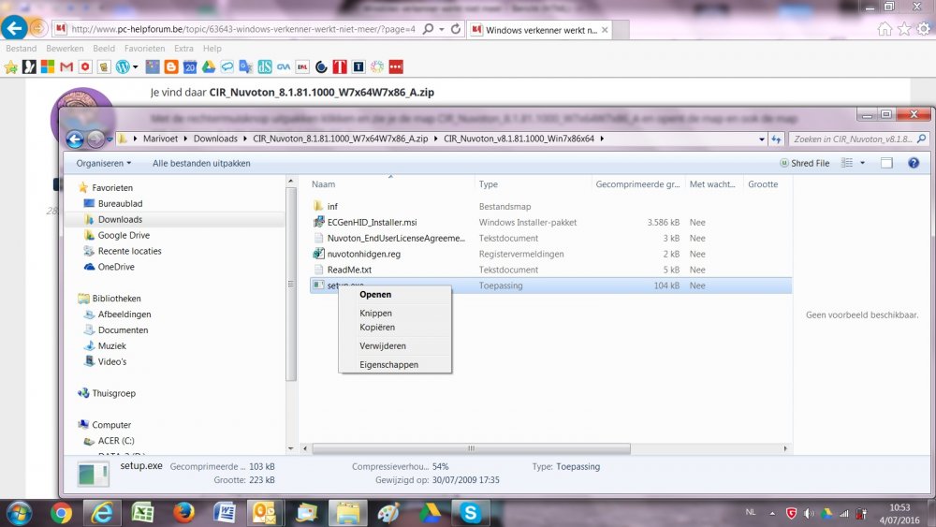
Task: Select the ECGenHID_Installer.msi file
Action: pos(372,222)
